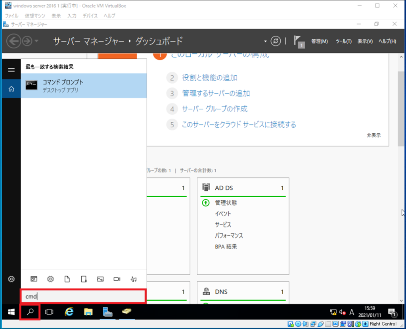The image size is (406, 329).
Task: Open the 表示(V) menu in Server Manager
Action: [365, 41]
